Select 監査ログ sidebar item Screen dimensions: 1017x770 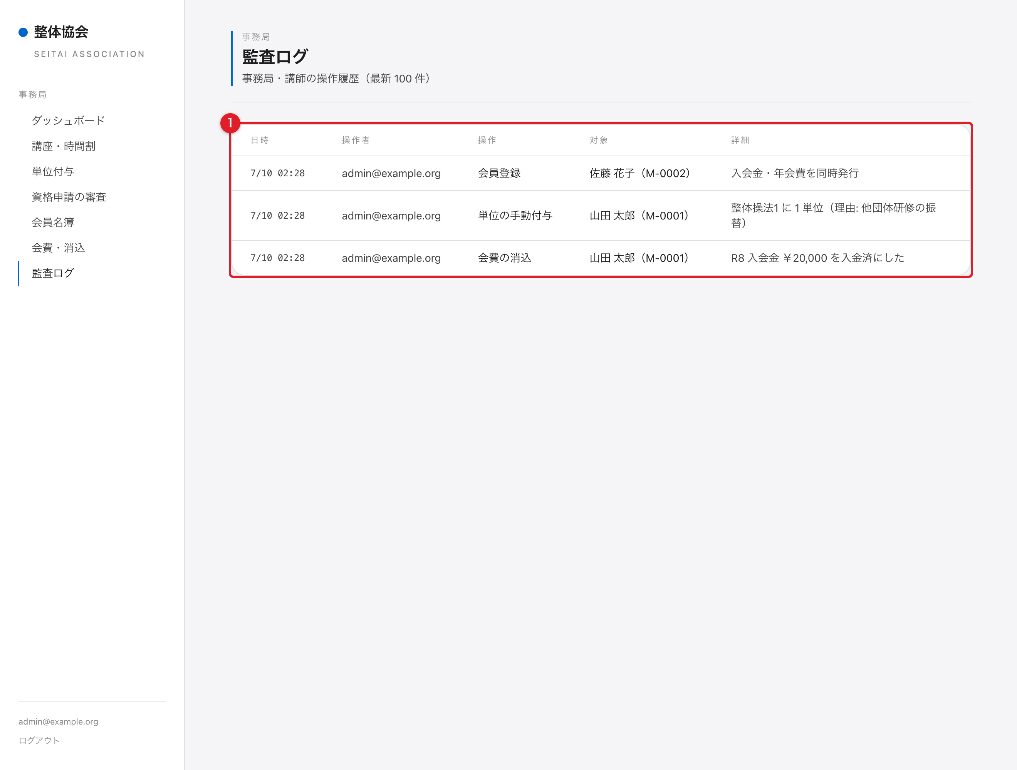[x=53, y=273]
